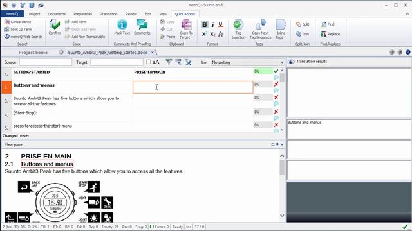Open the Comments tool in ribbon
This screenshot has height=231, width=412.
142,28
